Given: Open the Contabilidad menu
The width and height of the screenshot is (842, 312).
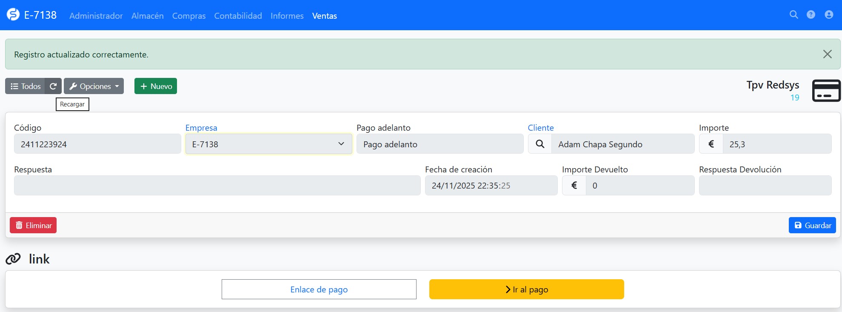Looking at the screenshot, I should click(238, 16).
